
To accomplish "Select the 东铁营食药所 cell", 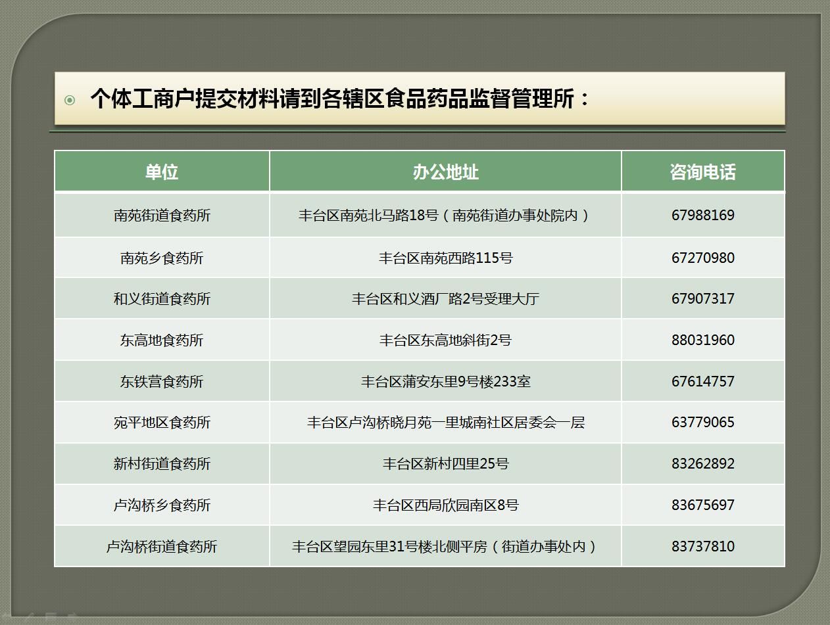I will 162,381.
